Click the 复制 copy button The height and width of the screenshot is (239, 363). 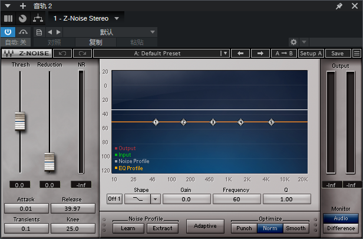point(95,42)
